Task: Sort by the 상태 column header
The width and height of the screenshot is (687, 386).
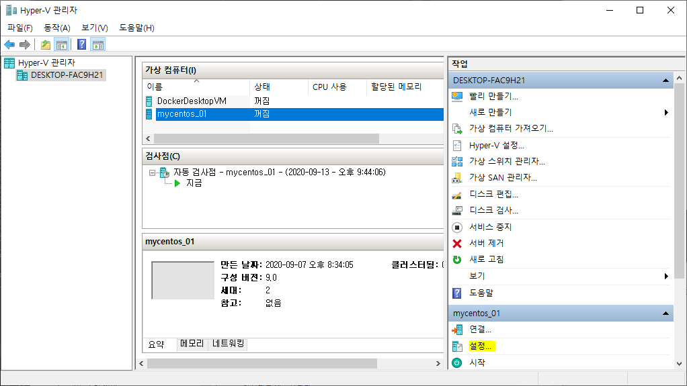Action: [279, 87]
